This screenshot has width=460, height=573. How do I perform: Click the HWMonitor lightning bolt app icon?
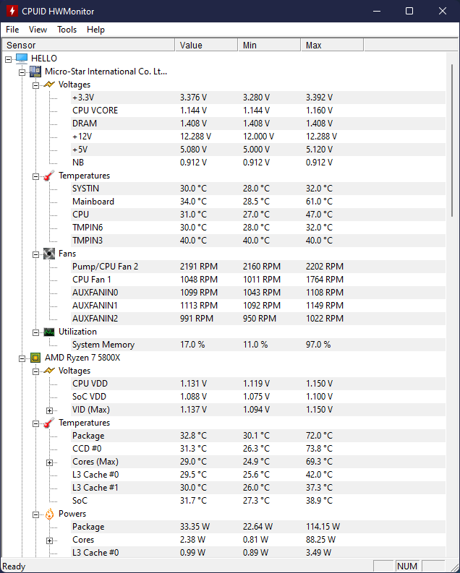(x=12, y=11)
